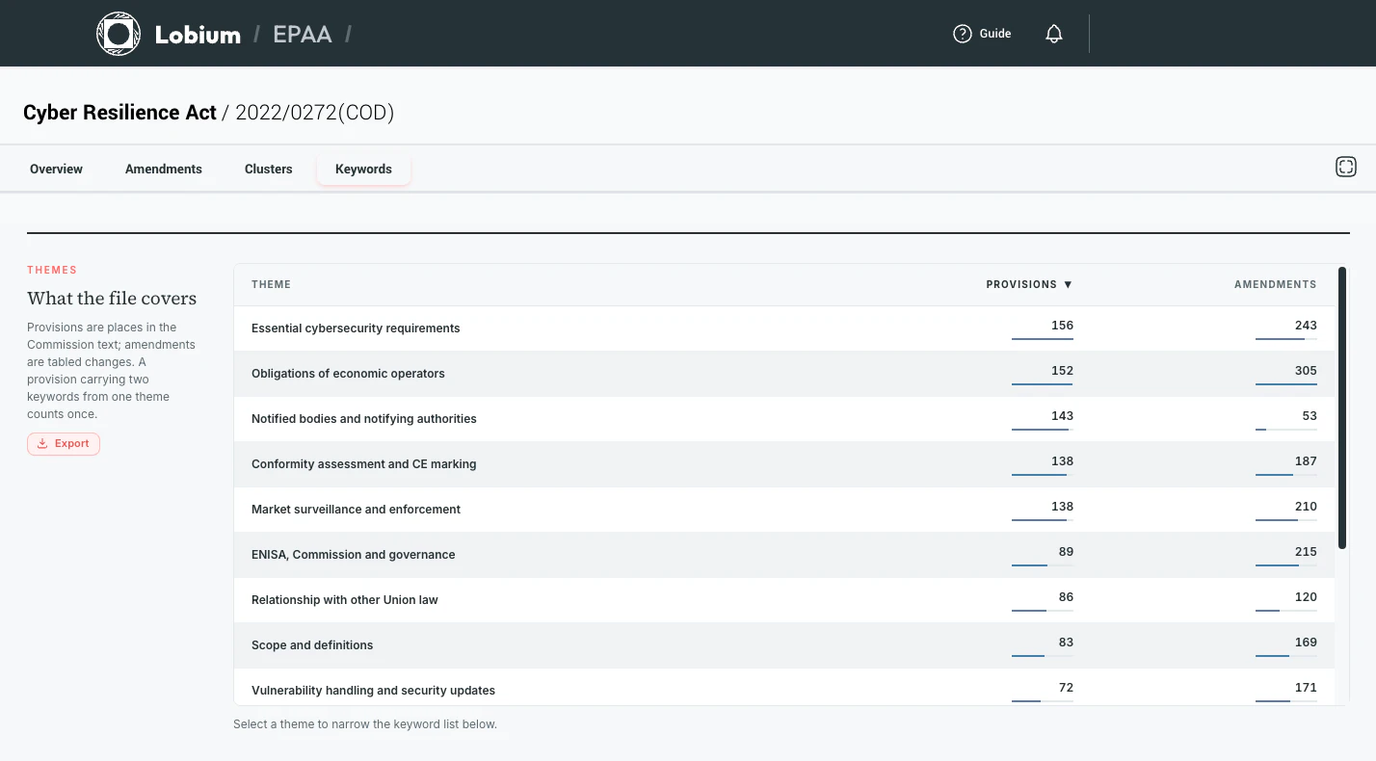Select Vulnerability handling and security updates theme
Screen dimensions: 1376x761
pos(784,688)
